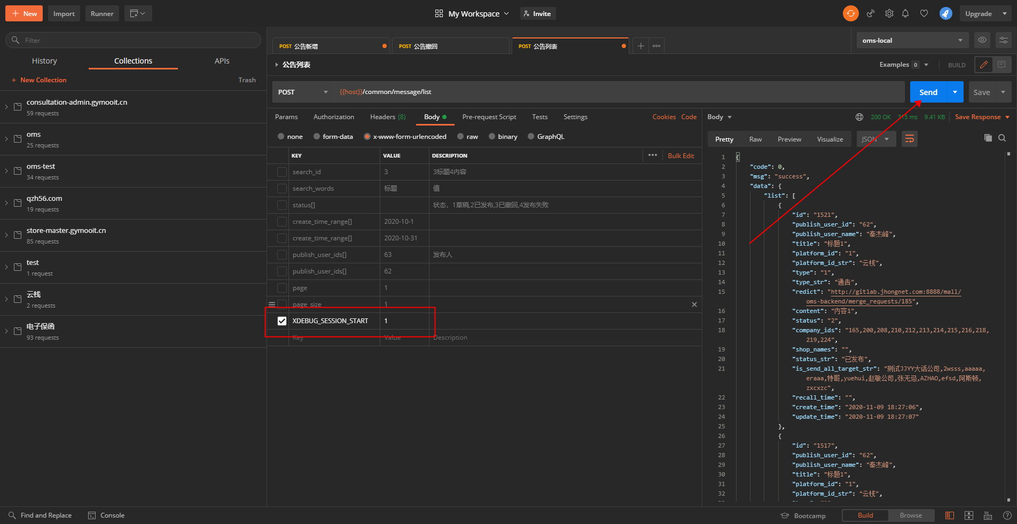Open the help question mark icon
1017x524 pixels.
point(1007,515)
